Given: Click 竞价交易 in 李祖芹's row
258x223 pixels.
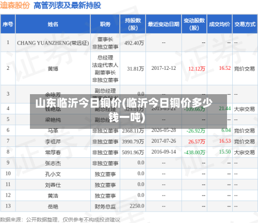Looking at the screenshot, I should point(245,142).
